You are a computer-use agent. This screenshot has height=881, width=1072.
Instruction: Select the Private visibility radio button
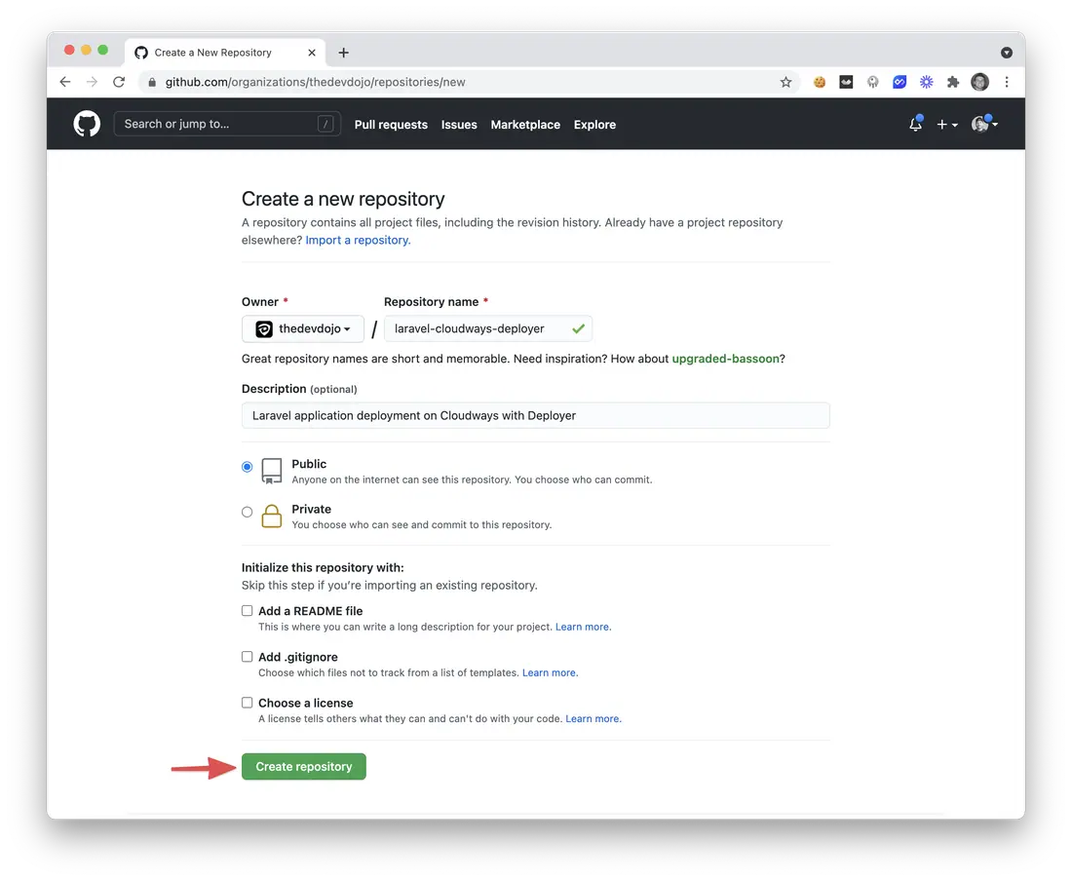tap(247, 512)
